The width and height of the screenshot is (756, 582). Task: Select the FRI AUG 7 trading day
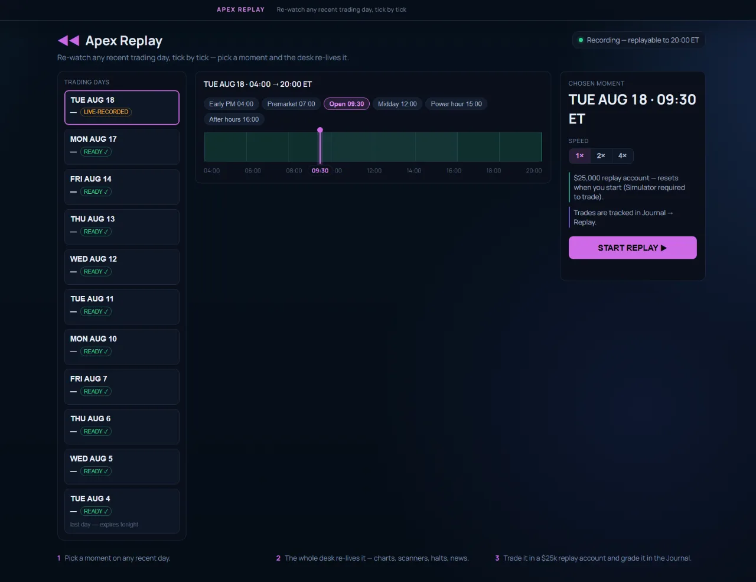(122, 386)
